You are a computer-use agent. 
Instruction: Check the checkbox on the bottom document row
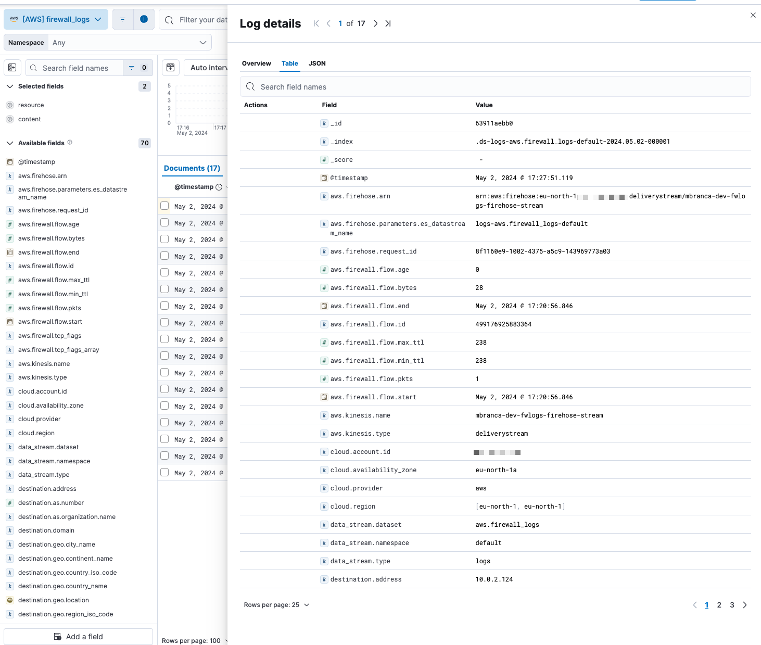tap(164, 473)
